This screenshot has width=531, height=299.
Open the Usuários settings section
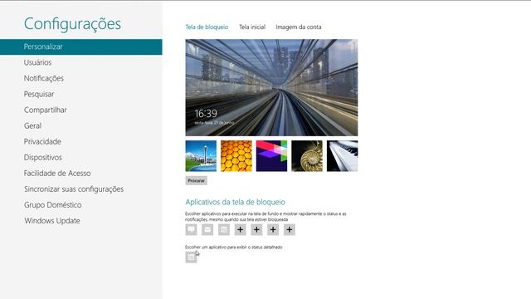(37, 62)
